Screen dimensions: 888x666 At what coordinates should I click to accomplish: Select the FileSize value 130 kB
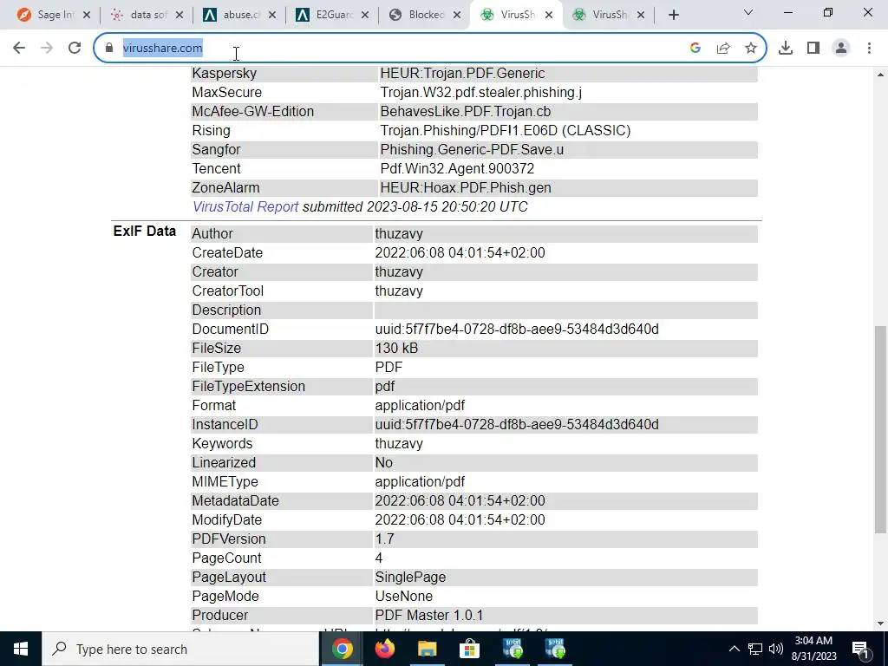(x=396, y=349)
